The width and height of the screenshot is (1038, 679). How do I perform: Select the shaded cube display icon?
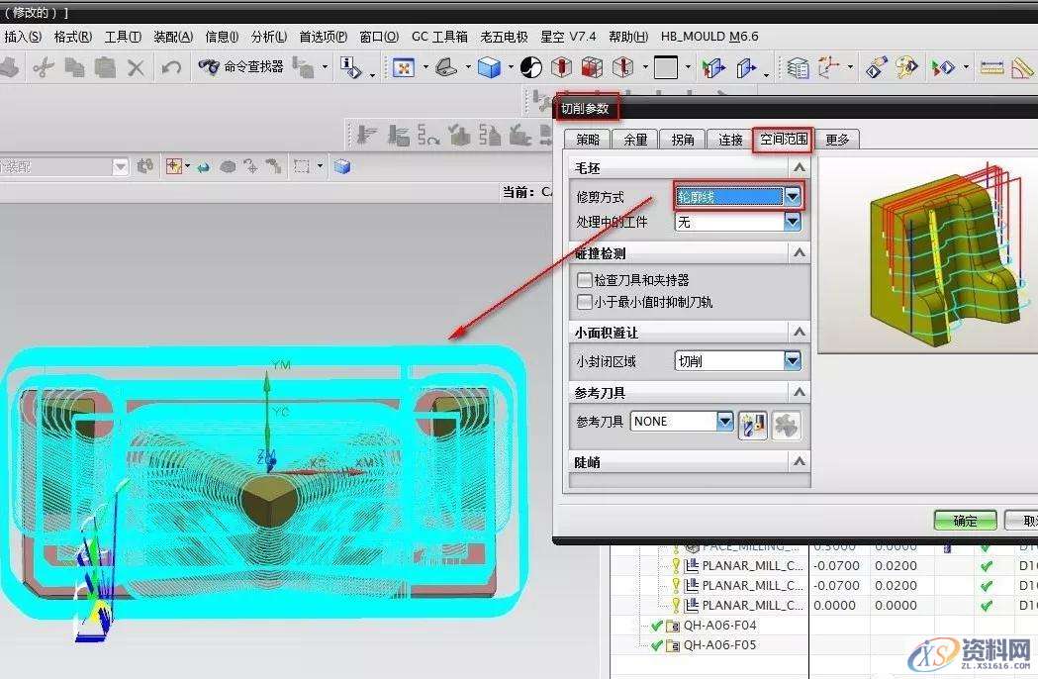pyautogui.click(x=489, y=67)
